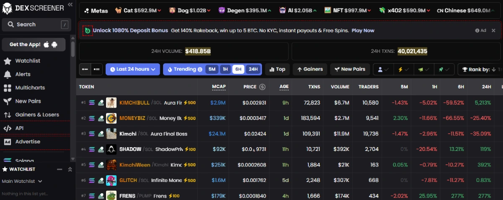
Task: Click the Advertise Ad icon
Action: coord(7,142)
